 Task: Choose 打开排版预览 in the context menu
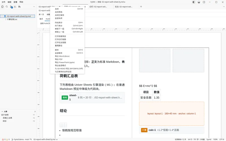pyautogui.click(x=67, y=36)
